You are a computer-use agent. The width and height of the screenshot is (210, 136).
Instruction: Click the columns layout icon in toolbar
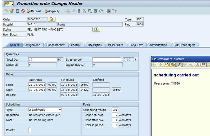pyautogui.click(x=109, y=11)
